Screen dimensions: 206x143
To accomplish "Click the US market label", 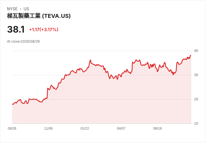I will (x=26, y=9).
